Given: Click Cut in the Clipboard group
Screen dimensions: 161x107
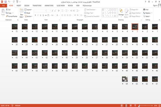Looking at the screenshot, I should pos(8,10).
